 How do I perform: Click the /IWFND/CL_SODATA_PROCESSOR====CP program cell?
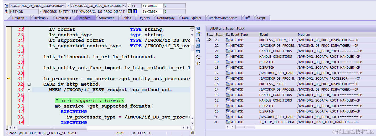(x=336, y=78)
